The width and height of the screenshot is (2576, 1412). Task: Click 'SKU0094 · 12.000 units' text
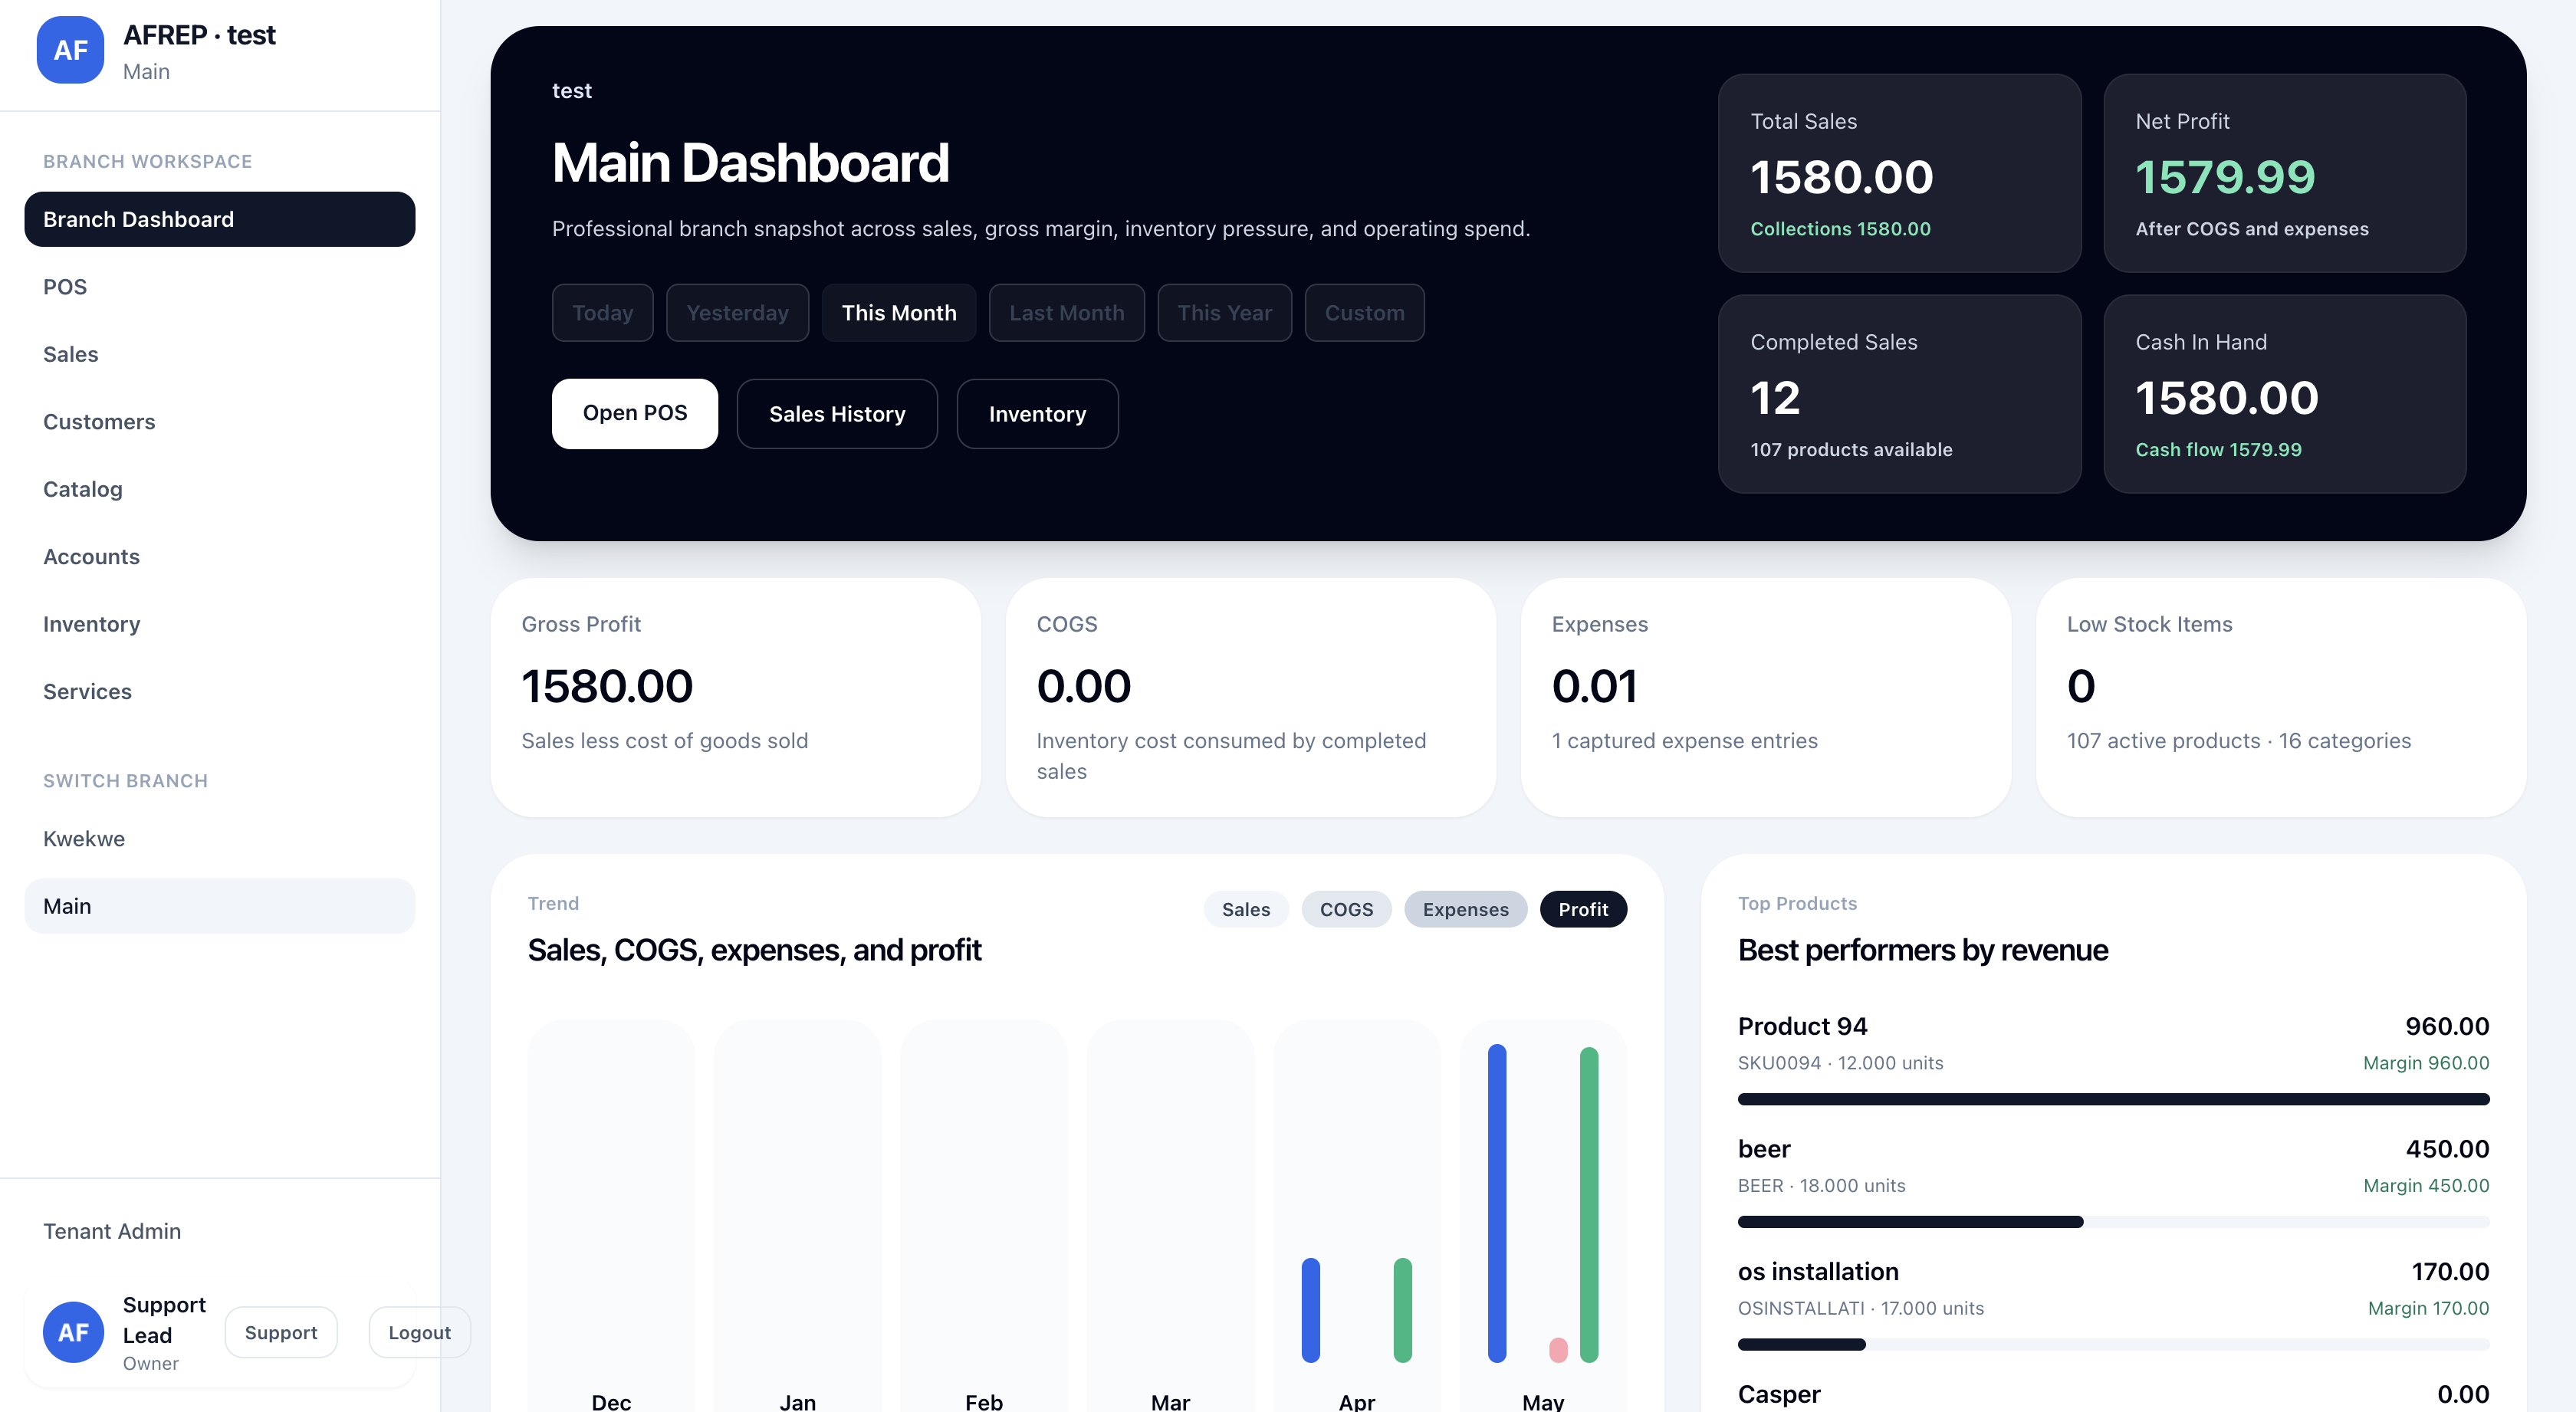pos(1840,1063)
